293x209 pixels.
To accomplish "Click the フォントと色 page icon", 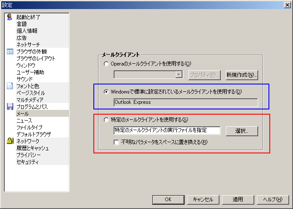I will click(x=10, y=86).
